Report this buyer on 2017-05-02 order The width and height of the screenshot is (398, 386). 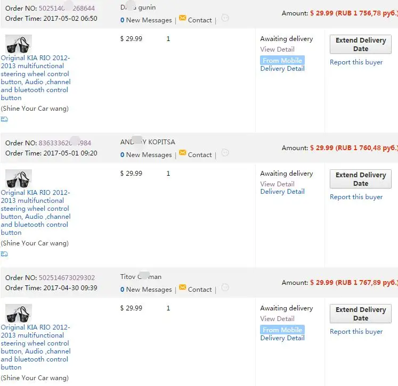coord(356,62)
